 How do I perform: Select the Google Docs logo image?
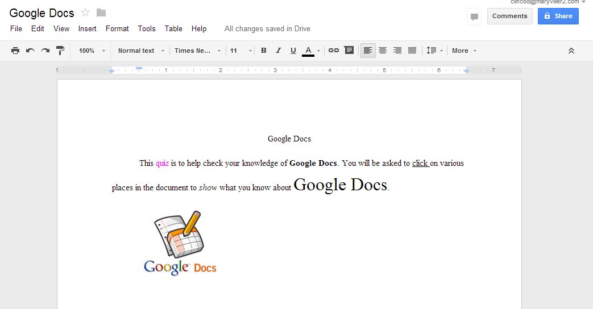(x=180, y=243)
